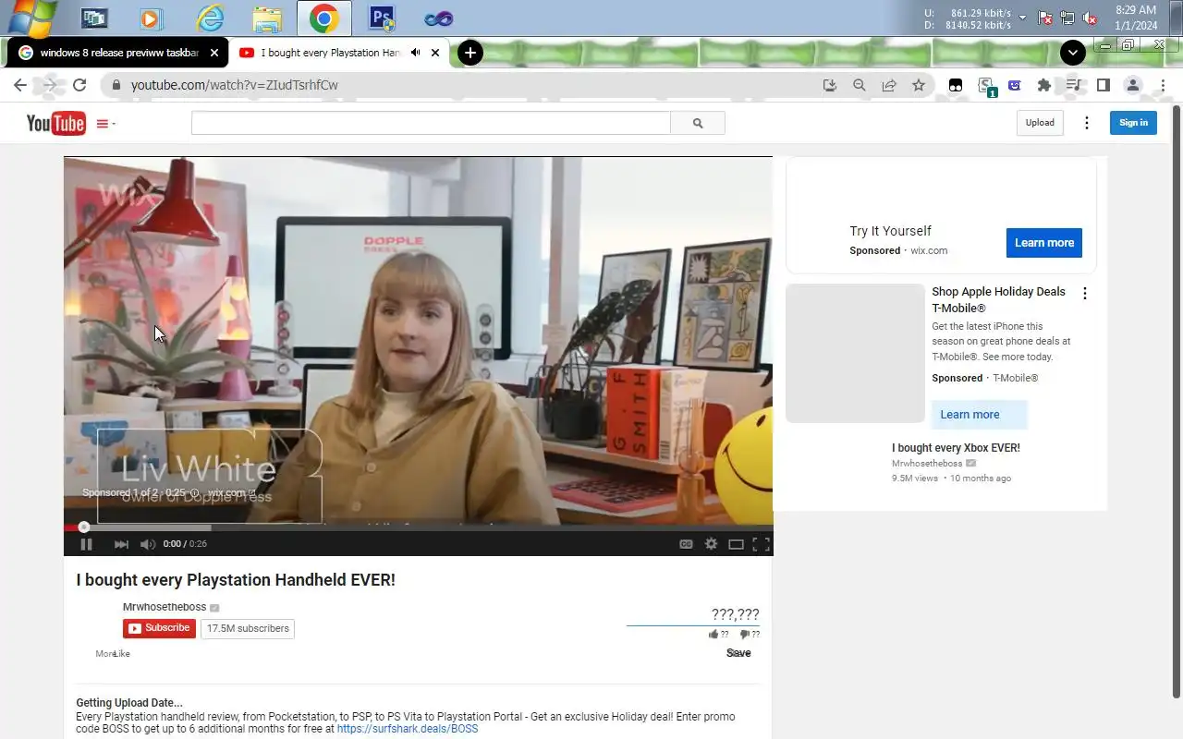Install app via address bar icon
The height and width of the screenshot is (739, 1183).
point(830,85)
